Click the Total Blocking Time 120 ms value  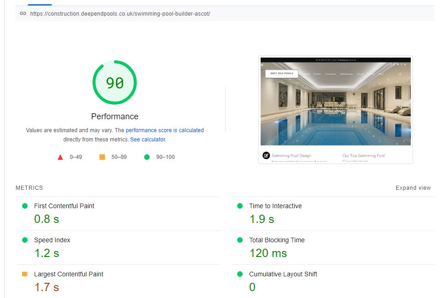point(268,253)
